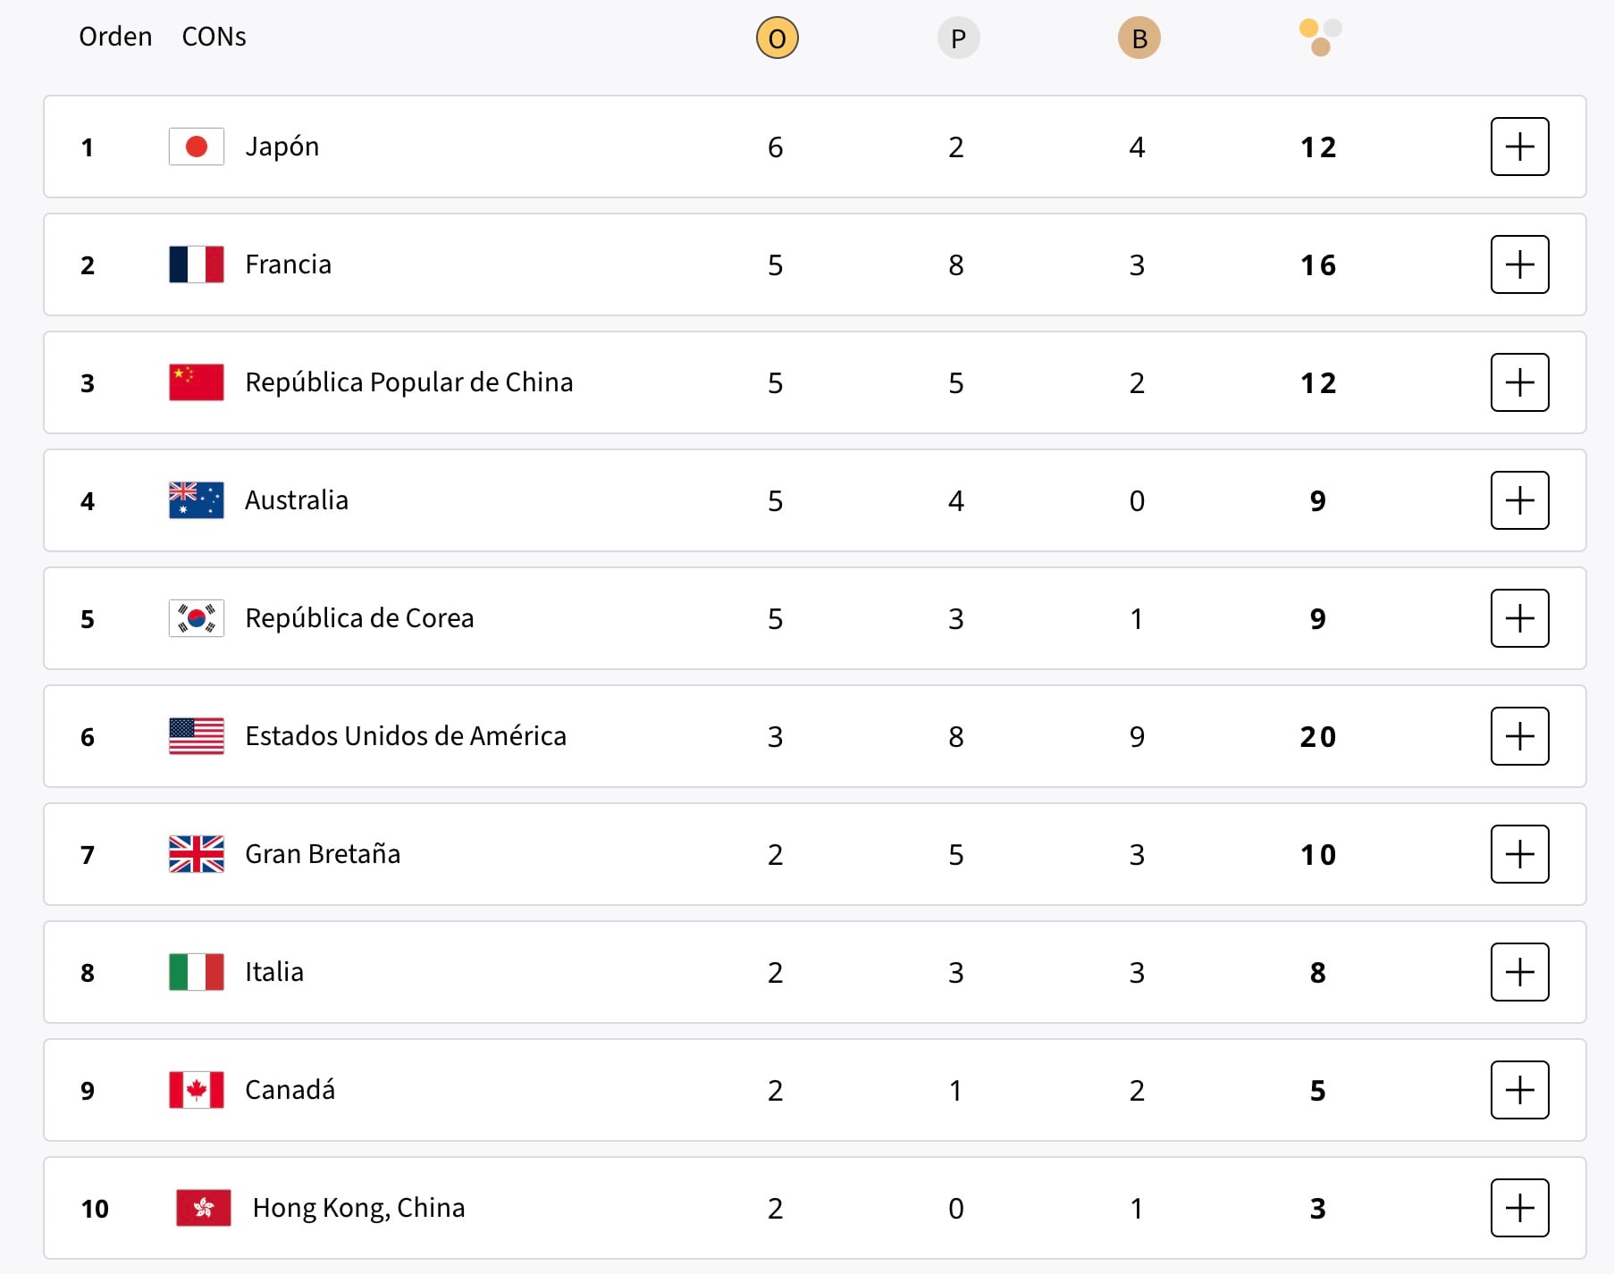This screenshot has width=1614, height=1274.
Task: Click the Hong Kong flag icon
Action: (x=204, y=1208)
